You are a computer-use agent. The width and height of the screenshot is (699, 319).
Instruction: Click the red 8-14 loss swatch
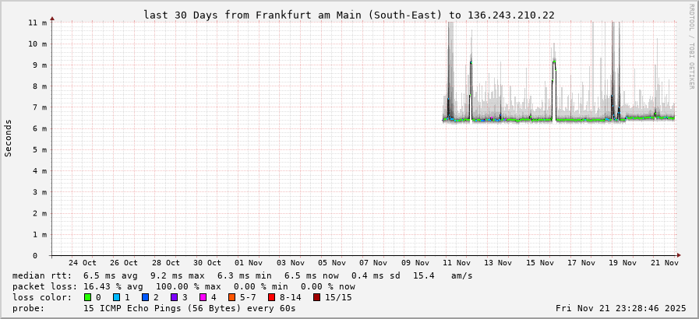271,297
